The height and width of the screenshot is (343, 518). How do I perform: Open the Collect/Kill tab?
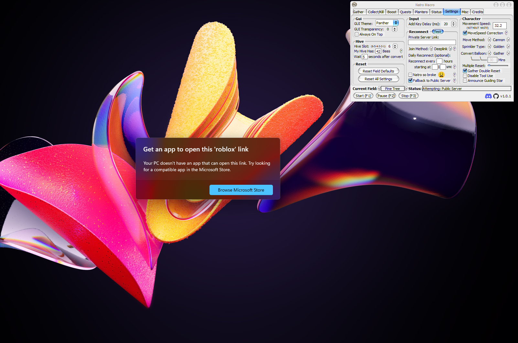pyautogui.click(x=376, y=12)
